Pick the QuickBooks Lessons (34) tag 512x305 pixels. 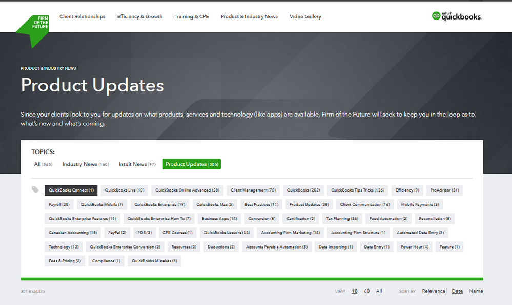(x=227, y=233)
